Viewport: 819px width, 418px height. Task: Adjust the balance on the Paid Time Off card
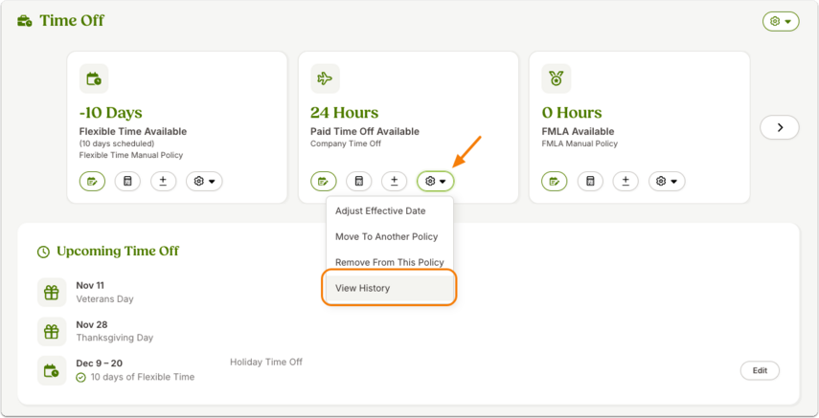click(395, 182)
